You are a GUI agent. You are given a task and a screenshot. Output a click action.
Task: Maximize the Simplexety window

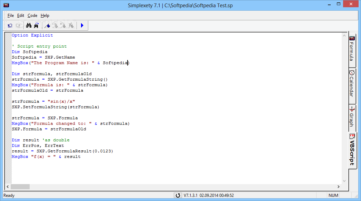[x=339, y=4]
